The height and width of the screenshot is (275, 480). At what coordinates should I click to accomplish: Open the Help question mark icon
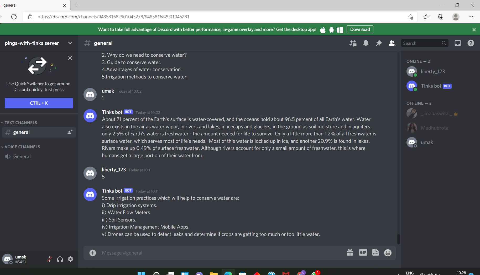tap(471, 43)
